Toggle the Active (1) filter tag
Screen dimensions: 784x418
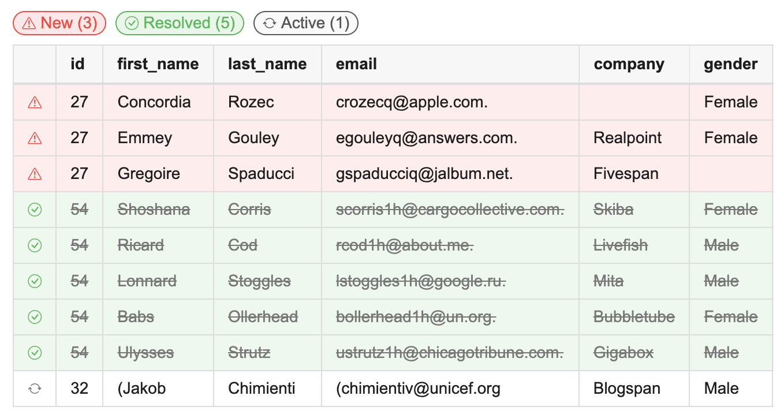click(x=306, y=24)
